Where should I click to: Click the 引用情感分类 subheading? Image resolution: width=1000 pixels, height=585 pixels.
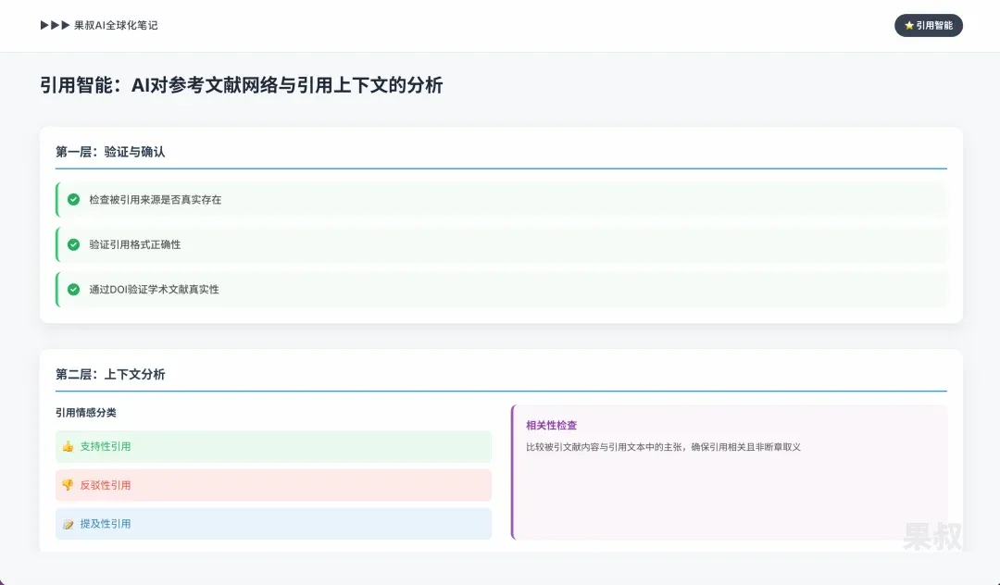[x=86, y=413]
